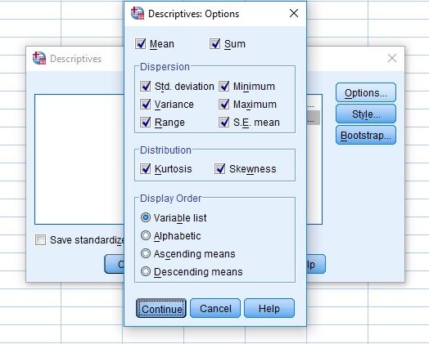Open the Bootstrap... dialog
The image size is (429, 344).
click(366, 135)
